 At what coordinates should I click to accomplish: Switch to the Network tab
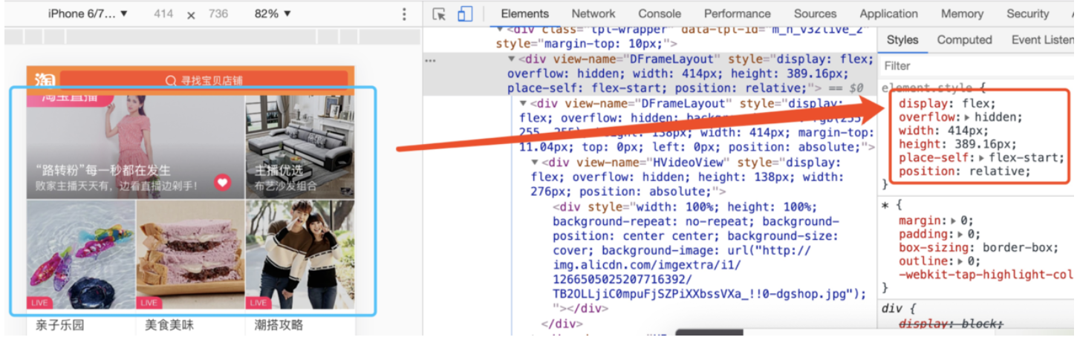[593, 13]
